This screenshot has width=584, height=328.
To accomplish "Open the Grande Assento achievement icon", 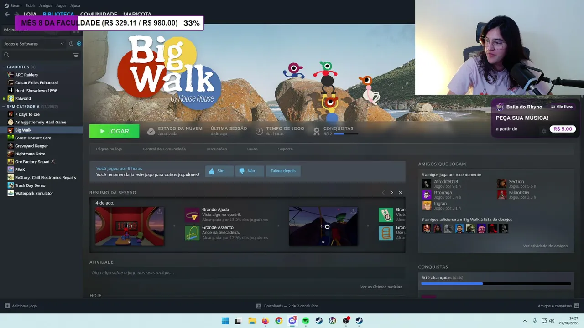I will point(192,233).
